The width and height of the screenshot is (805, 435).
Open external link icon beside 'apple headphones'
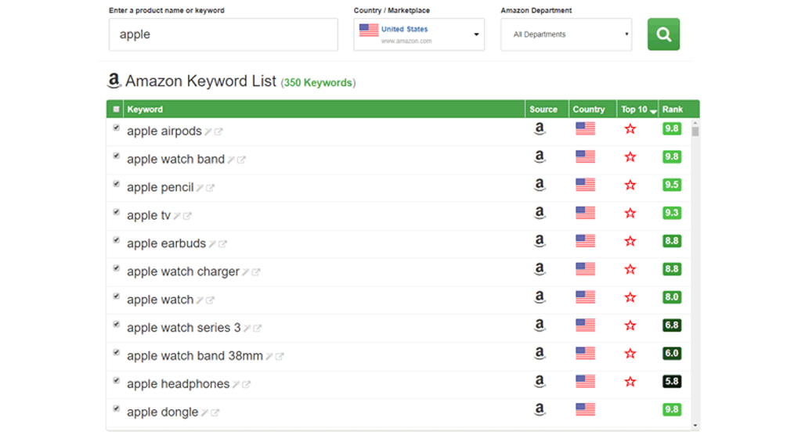coord(247,385)
